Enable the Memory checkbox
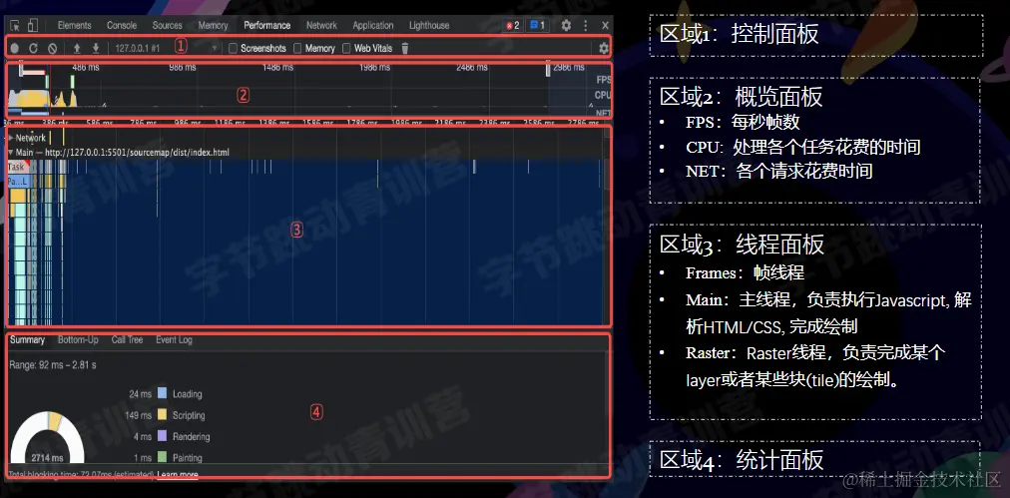1010x498 pixels. click(297, 48)
